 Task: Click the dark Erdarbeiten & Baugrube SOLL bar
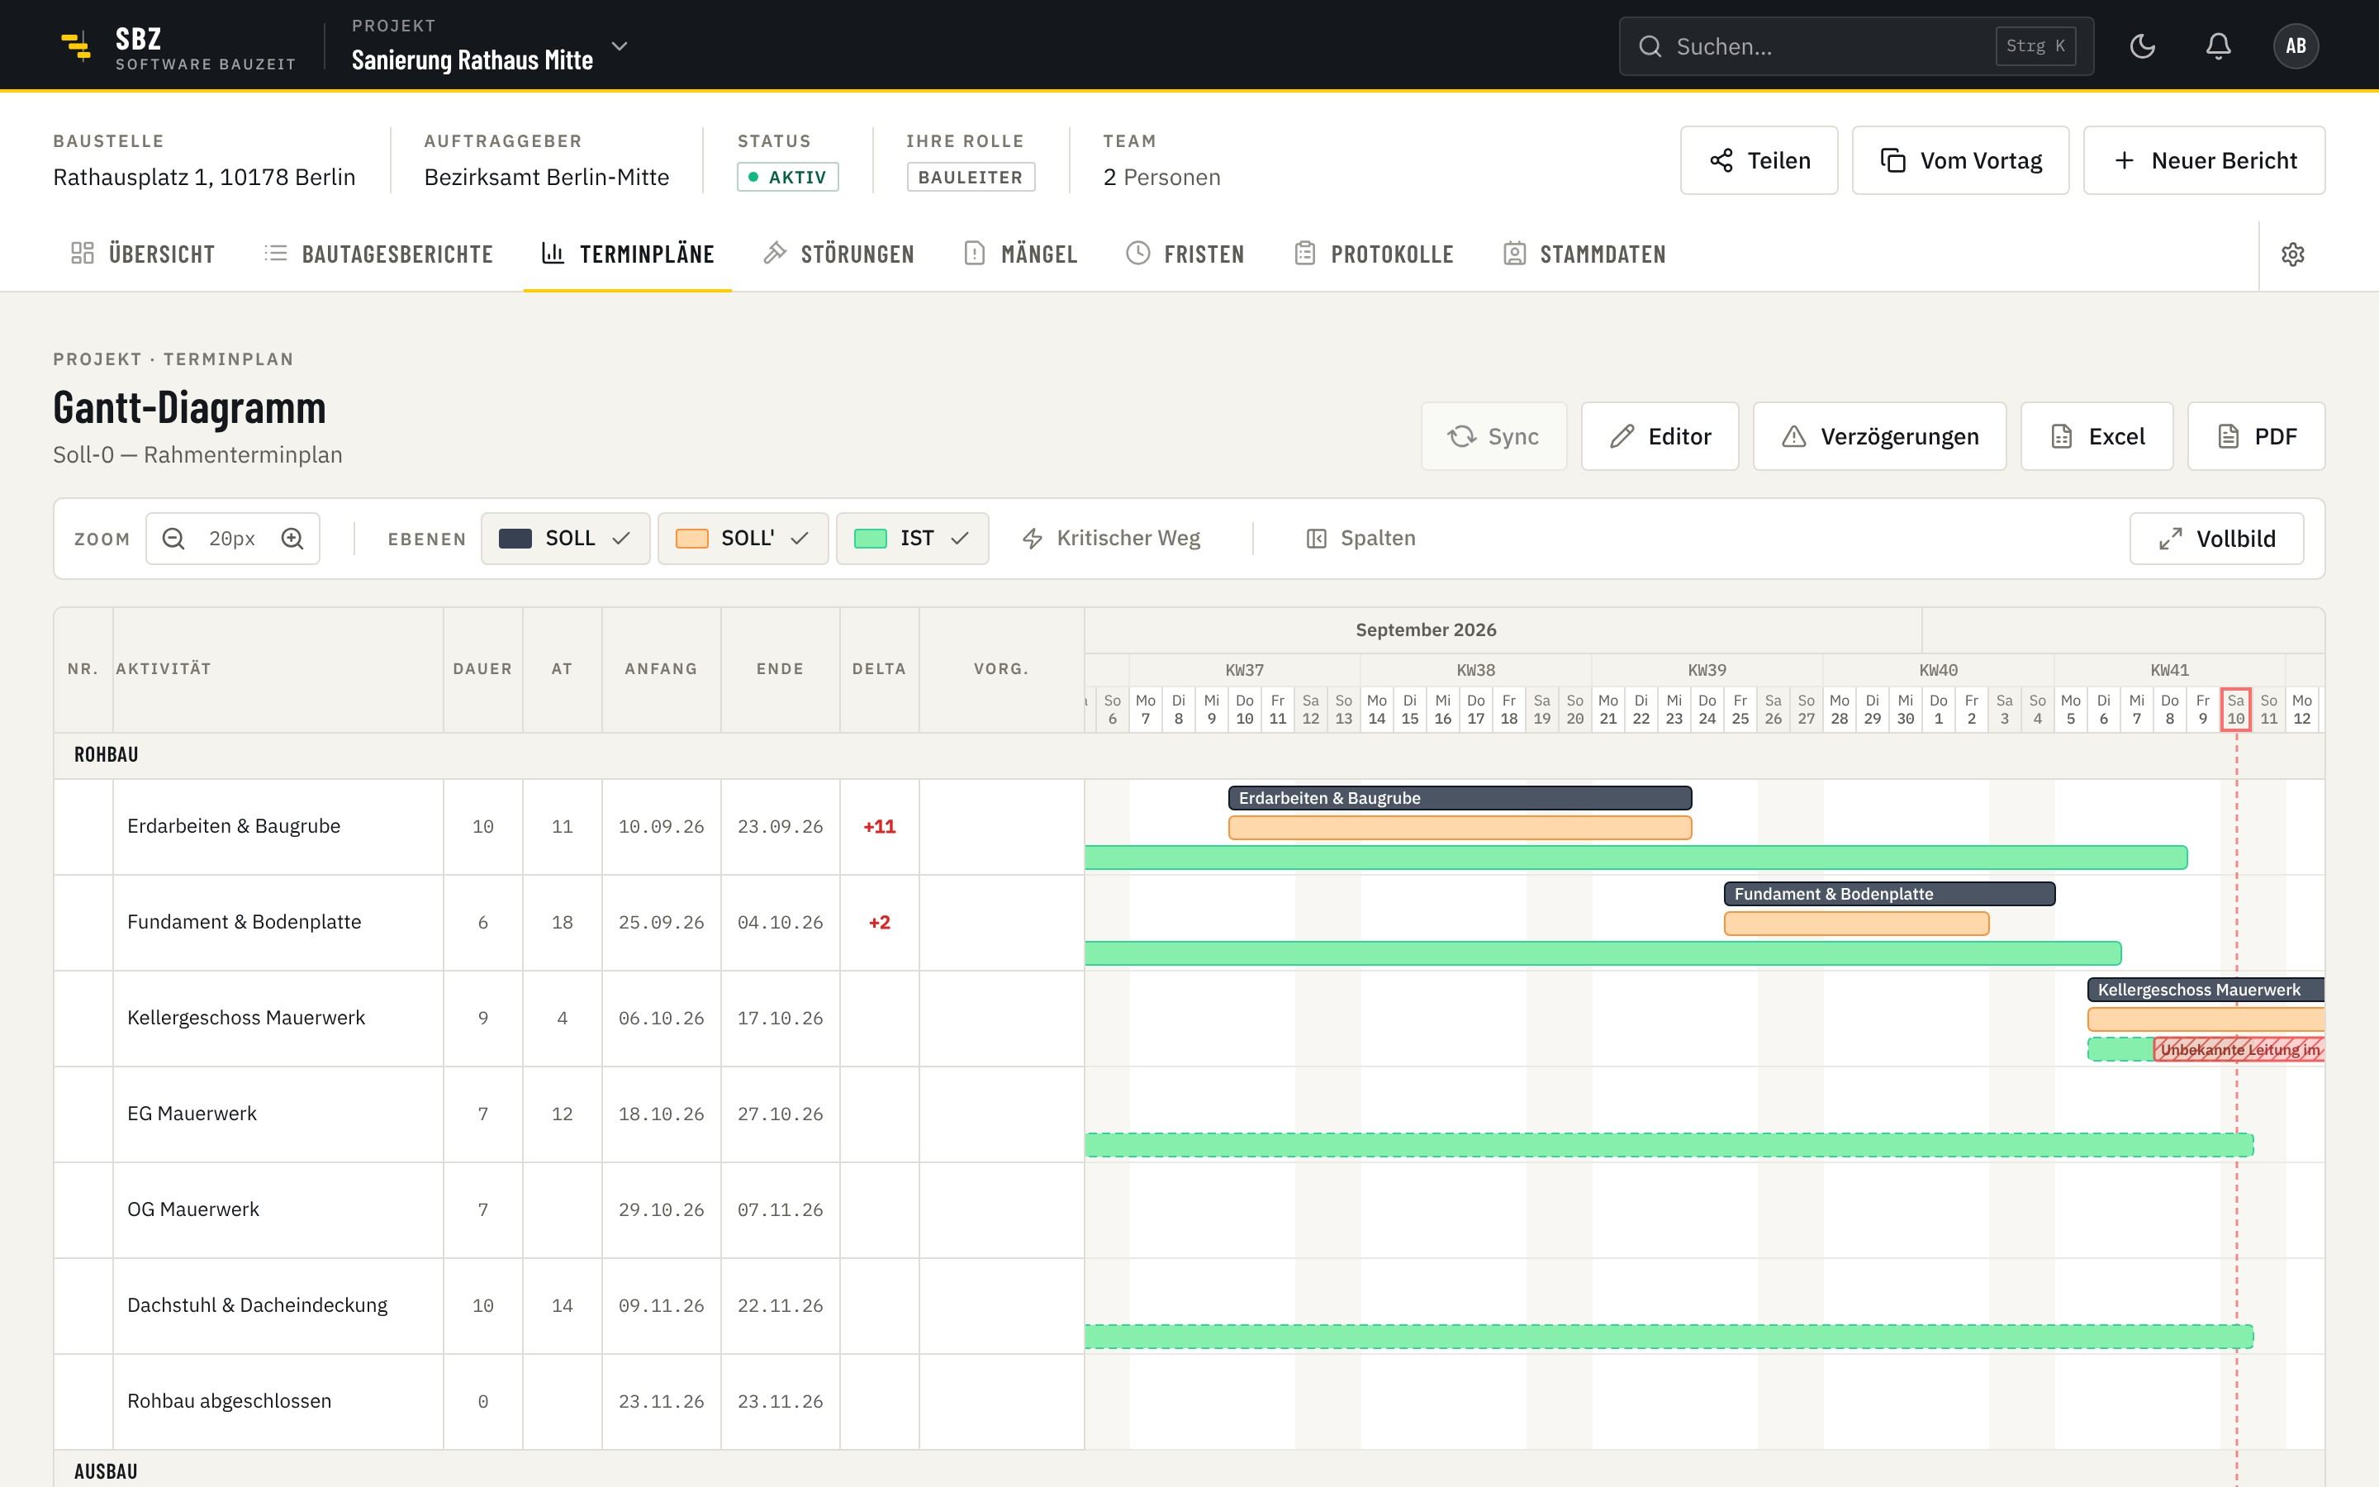(x=1460, y=797)
